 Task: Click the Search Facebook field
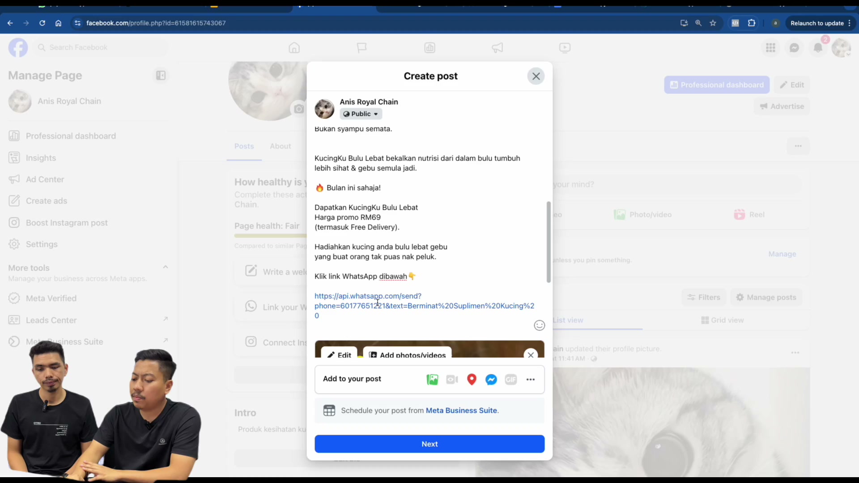click(101, 47)
